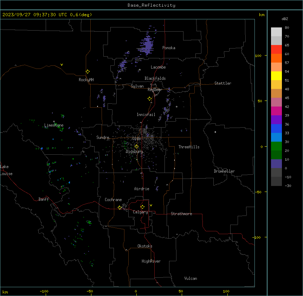303x296 pixels.
Task: Click the -100 tick on the bottom horizontal axis
Action: 44,291
